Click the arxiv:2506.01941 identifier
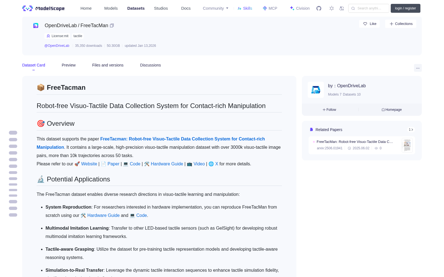Viewport: 444px width, 277px height. click(x=330, y=148)
